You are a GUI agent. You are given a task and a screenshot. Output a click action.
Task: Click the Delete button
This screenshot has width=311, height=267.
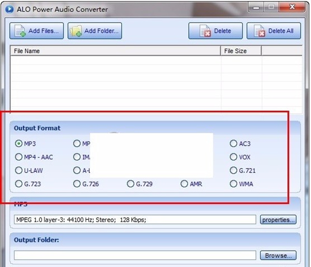click(216, 31)
